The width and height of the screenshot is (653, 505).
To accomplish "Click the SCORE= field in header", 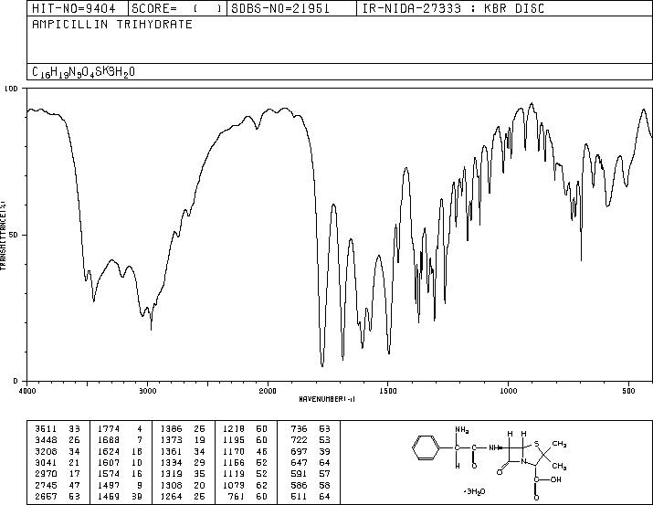I will 177,8.
